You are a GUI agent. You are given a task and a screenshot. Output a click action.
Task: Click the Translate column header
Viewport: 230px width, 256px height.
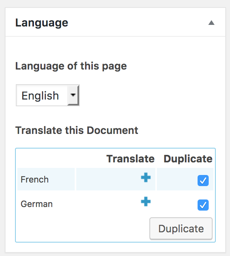pos(130,159)
